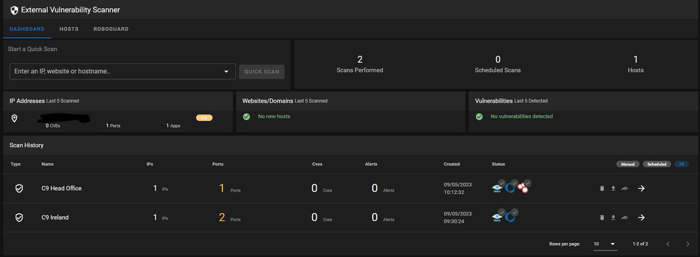
Task: Sort by the Cves column header
Action: pyautogui.click(x=317, y=164)
